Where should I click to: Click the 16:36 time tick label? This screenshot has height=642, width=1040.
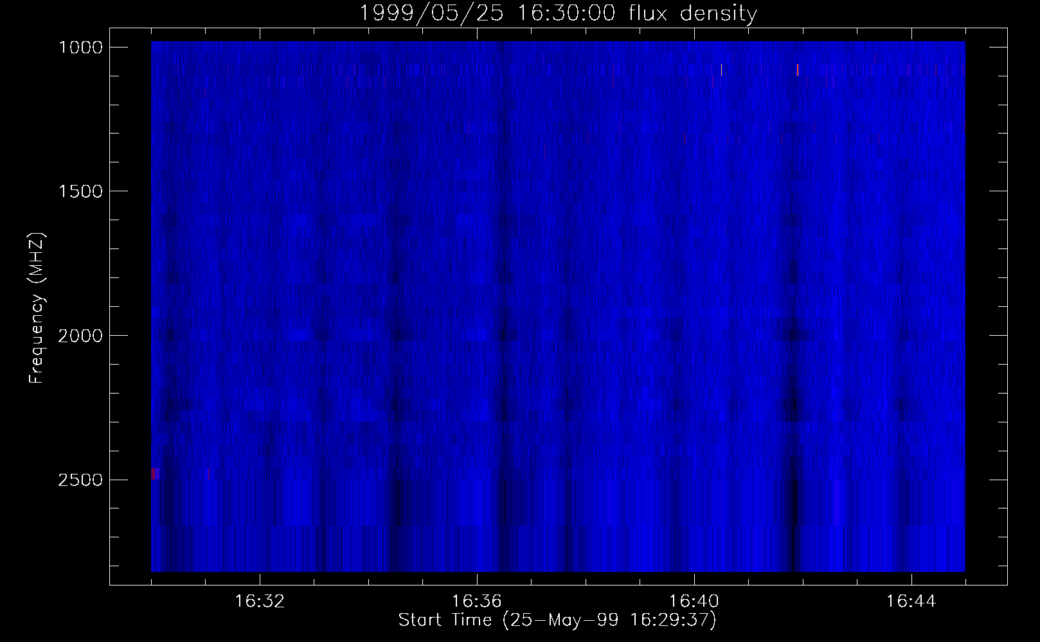pos(477,602)
